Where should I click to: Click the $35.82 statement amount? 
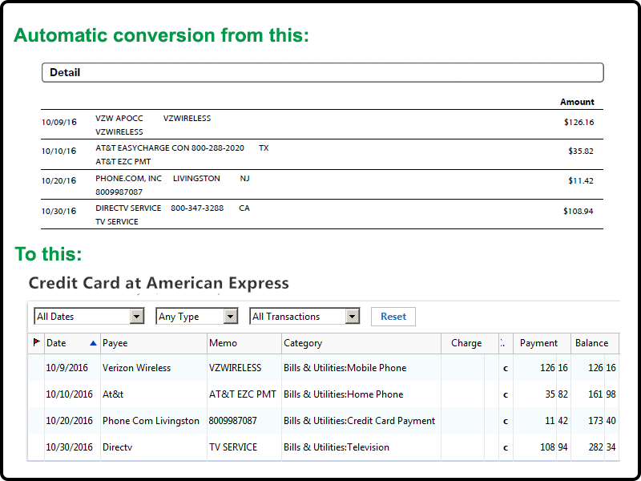581,152
